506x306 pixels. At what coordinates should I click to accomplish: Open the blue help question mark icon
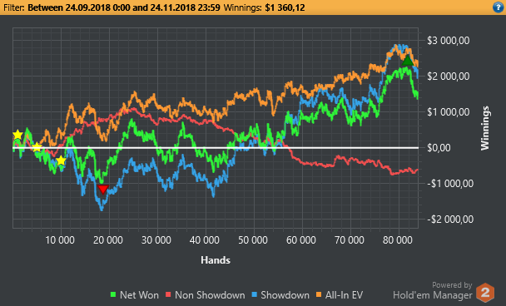pos(499,7)
